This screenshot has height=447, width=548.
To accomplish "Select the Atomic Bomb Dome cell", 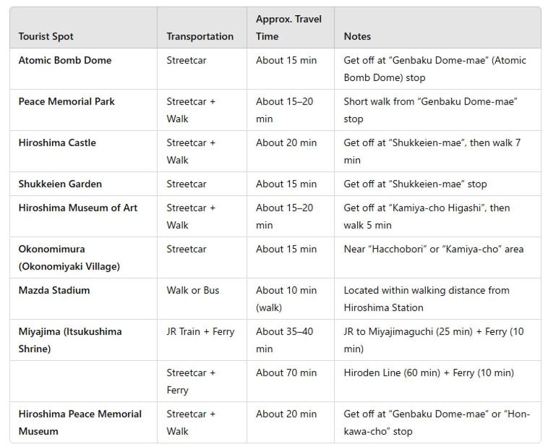I will (x=65, y=60).
